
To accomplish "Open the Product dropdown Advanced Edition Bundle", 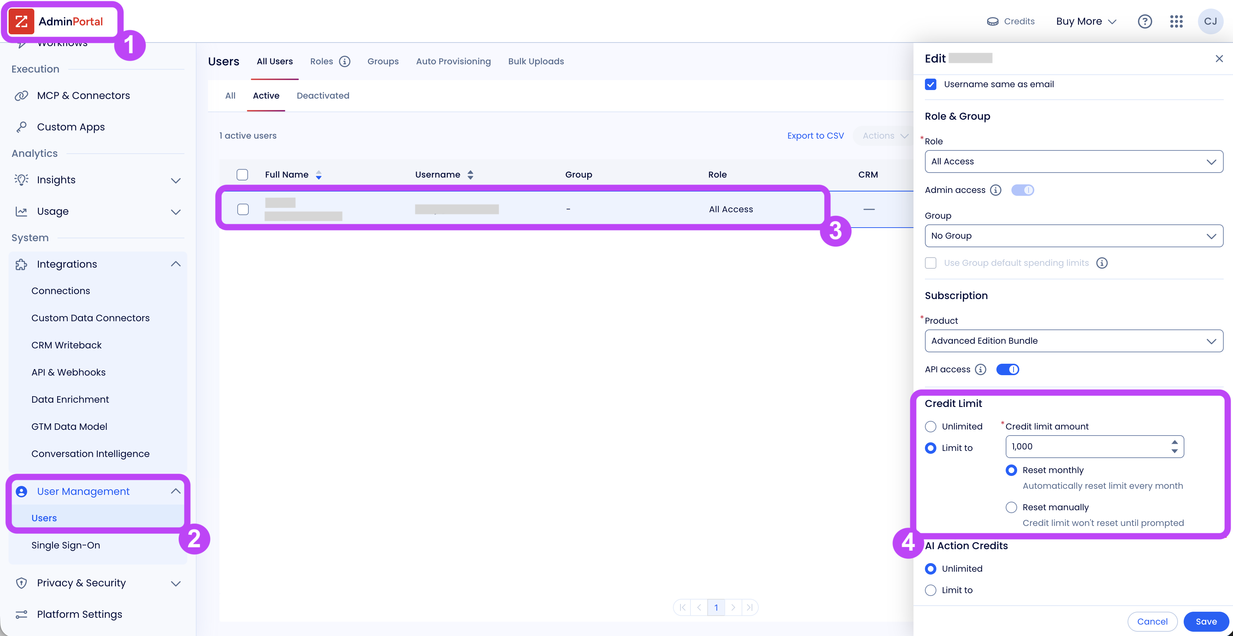I will click(1074, 341).
